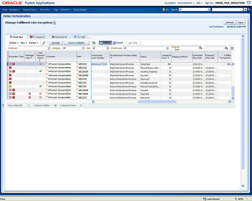Click the pencil edit icon in toolbar
The width and height of the screenshot is (252, 201).
pos(44,43)
